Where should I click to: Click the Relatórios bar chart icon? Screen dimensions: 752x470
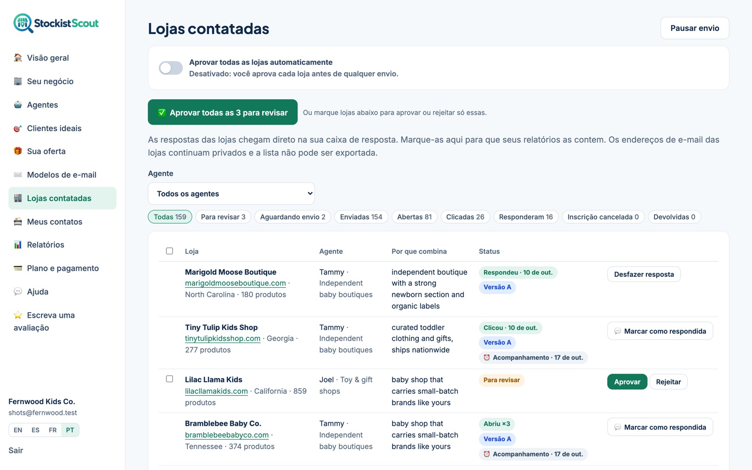(x=18, y=245)
